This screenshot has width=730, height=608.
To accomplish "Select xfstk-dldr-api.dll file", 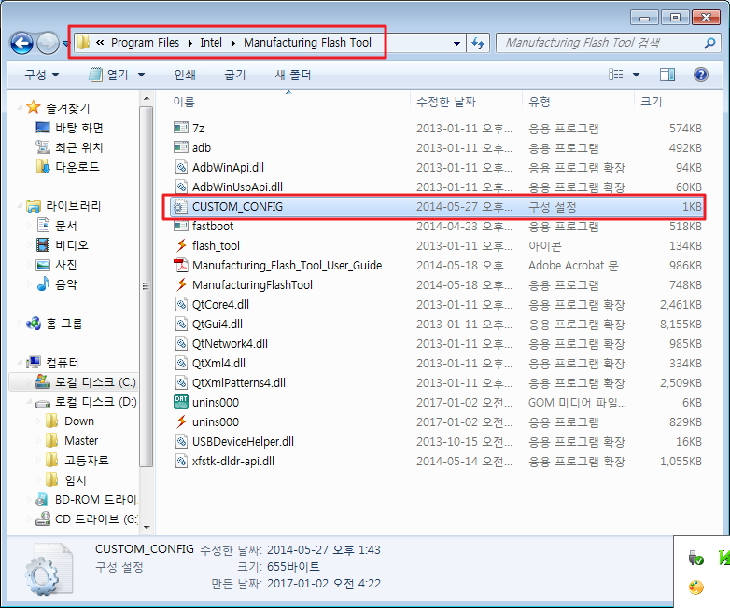I will tap(233, 461).
